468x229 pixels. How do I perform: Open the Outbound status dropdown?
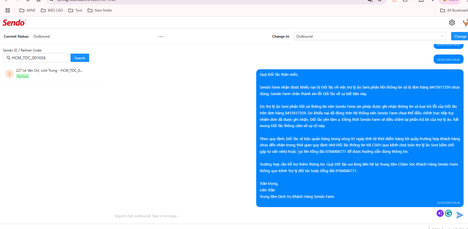[370, 36]
